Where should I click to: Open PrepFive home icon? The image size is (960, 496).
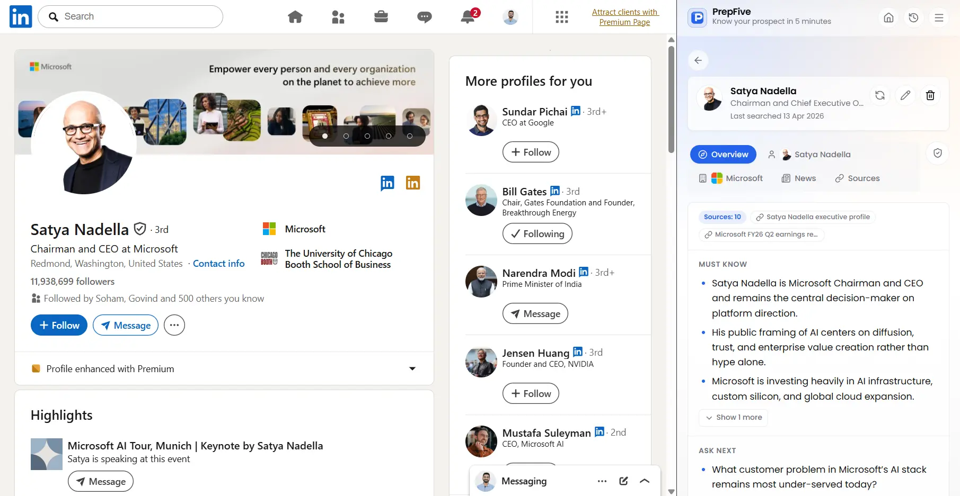889,17
